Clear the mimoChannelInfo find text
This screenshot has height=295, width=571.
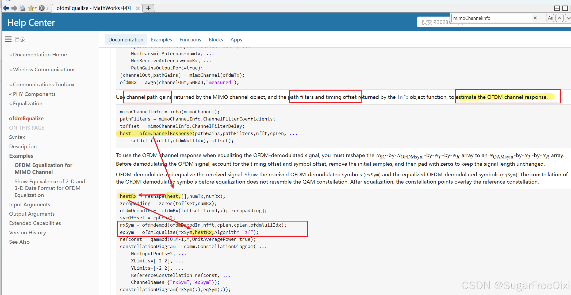click(535, 18)
